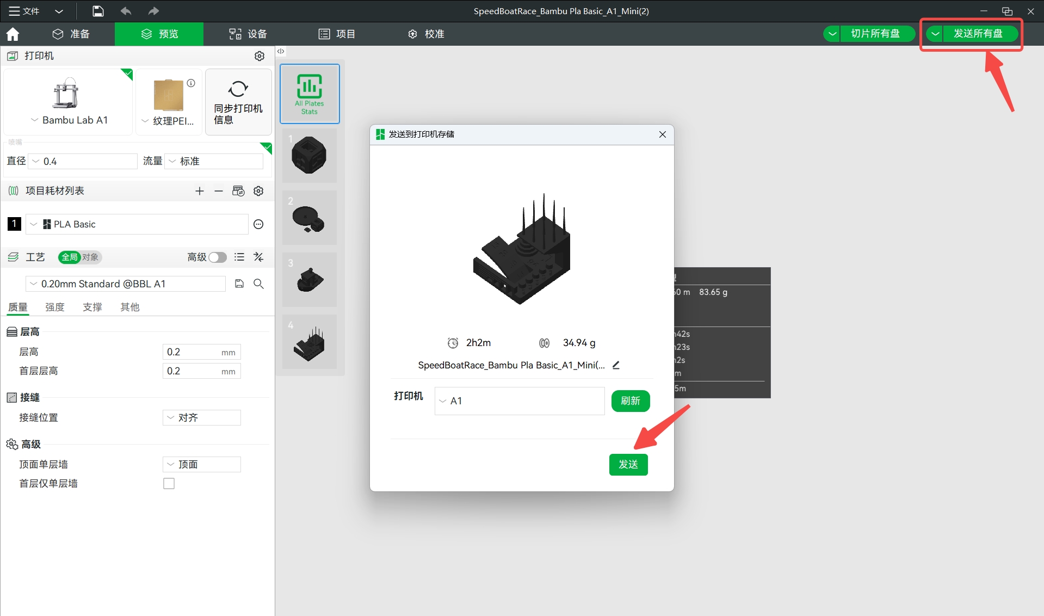Close the 发送到打印机存储 dialog
Image resolution: width=1044 pixels, height=616 pixels.
point(663,134)
